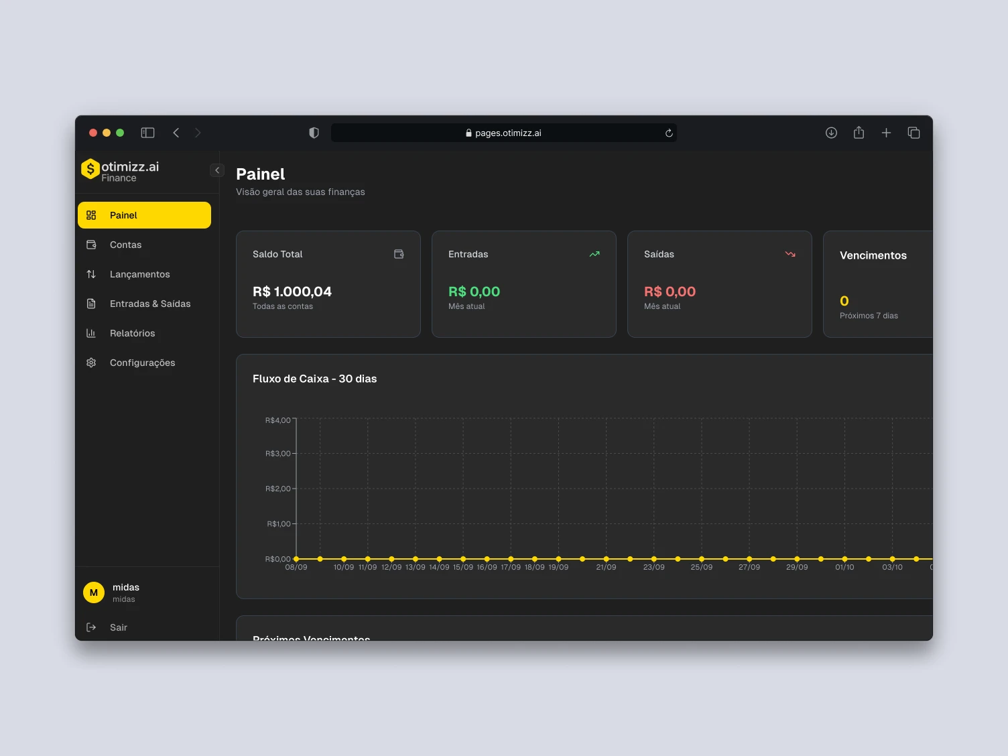
Task: Click the Sair logout icon
Action: click(91, 627)
